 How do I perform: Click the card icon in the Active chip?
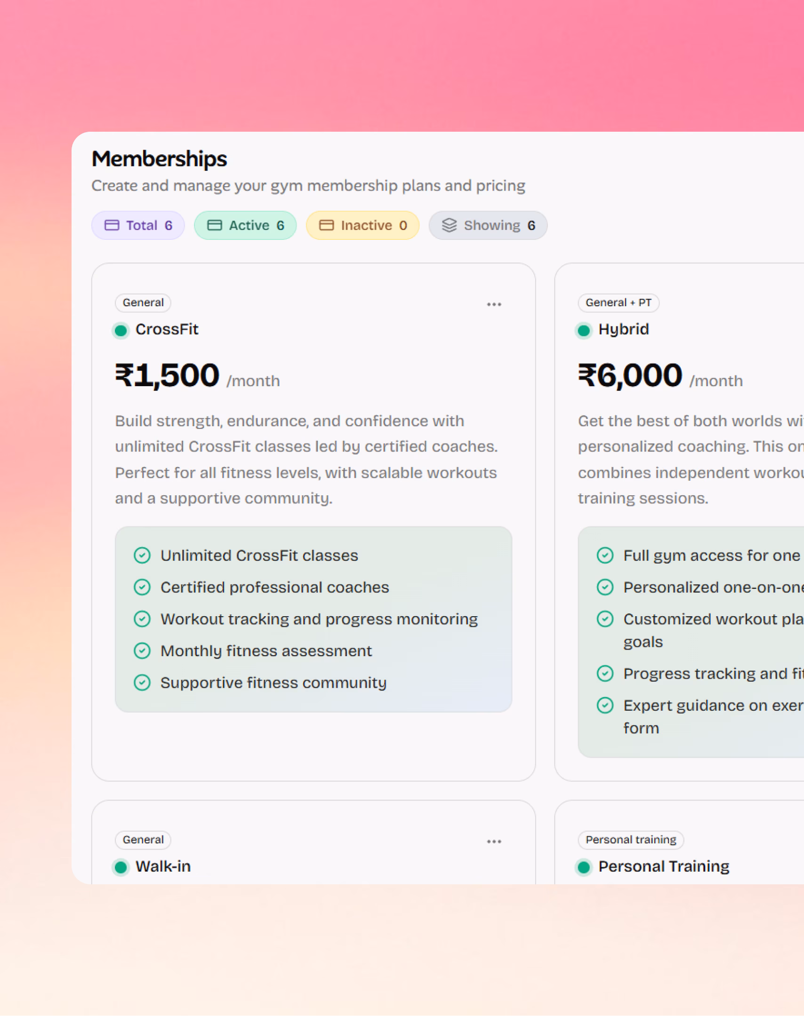[x=215, y=225]
